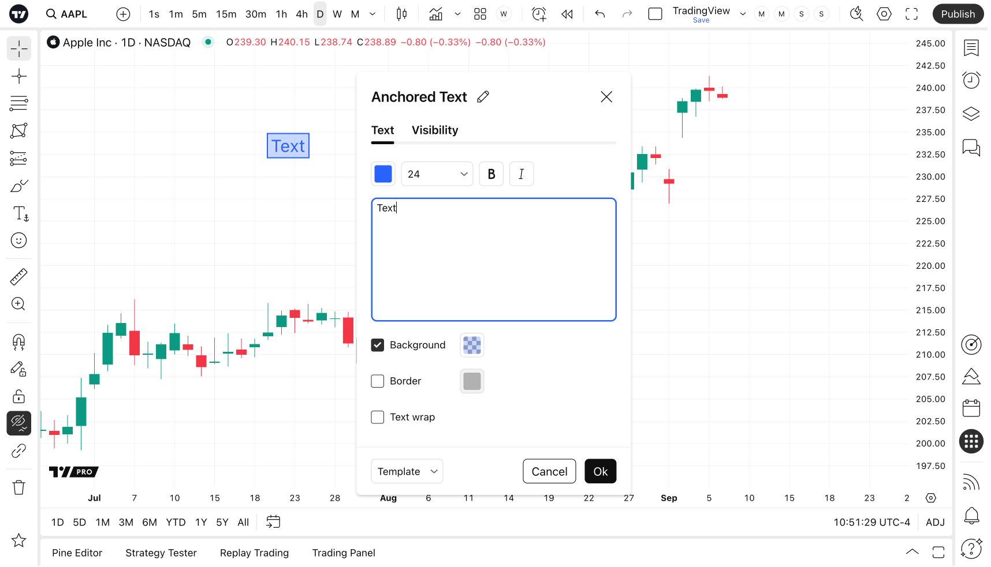Click the go to date calendar icon
Viewport: 991px width, 567px height.
pos(273,522)
